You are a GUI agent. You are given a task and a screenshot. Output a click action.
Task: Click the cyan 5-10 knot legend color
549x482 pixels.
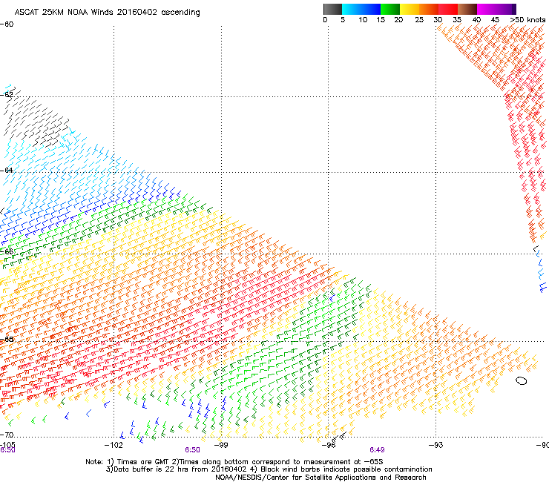pyautogui.click(x=352, y=9)
